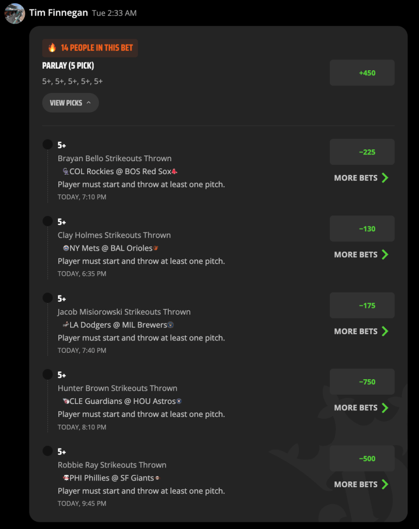Click the green arrow beside Brayan Bello's More Bets

click(385, 178)
